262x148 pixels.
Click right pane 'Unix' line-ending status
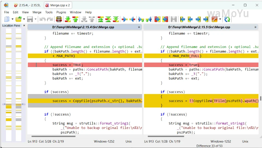tap(245, 141)
